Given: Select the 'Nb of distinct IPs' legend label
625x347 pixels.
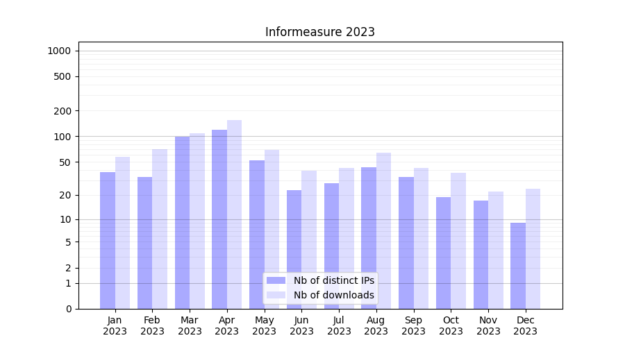Looking at the screenshot, I should point(333,280).
